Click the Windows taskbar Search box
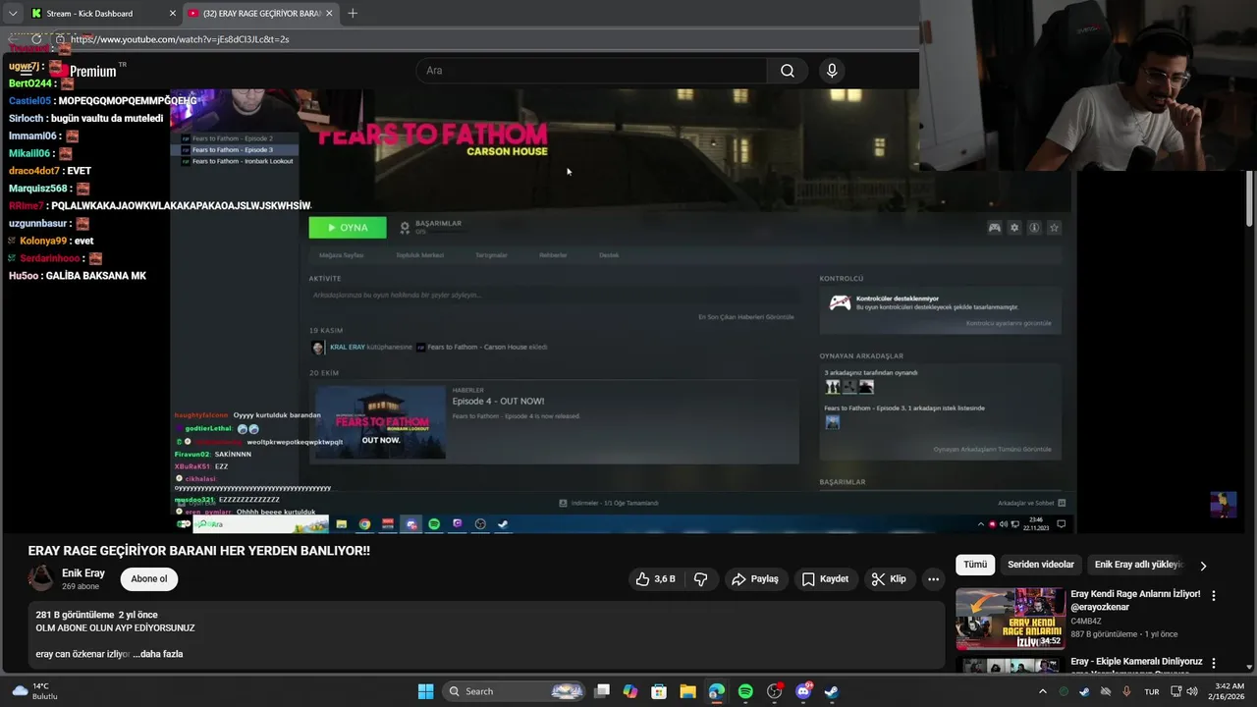The image size is (1257, 707). tap(516, 691)
